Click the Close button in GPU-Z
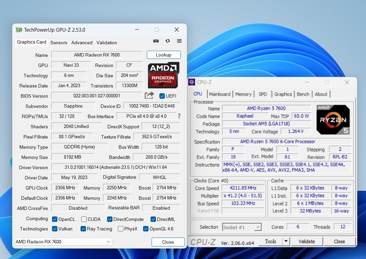Image resolution: width=366 pixels, height=259 pixels. click(168, 242)
